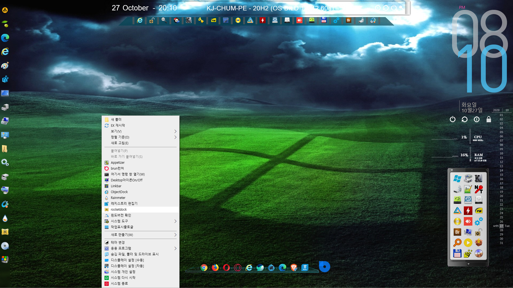Click the Windows logo in right launcher panel
513x288 pixels.
pyautogui.click(x=457, y=179)
